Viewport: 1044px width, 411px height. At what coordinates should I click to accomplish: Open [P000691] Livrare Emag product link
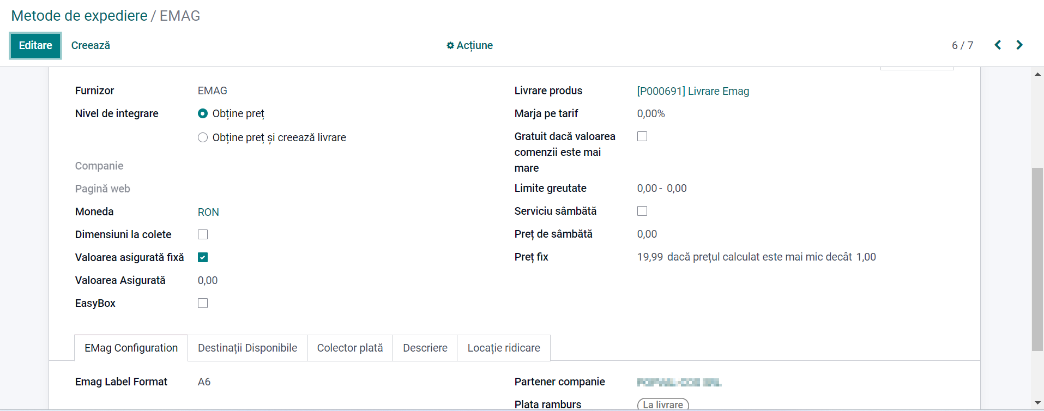[693, 91]
